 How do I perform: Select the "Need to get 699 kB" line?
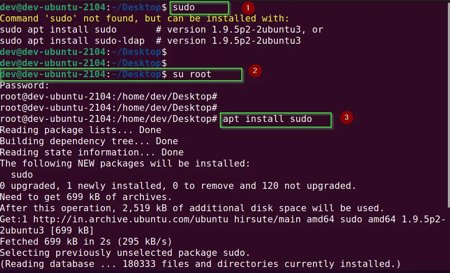click(86, 197)
